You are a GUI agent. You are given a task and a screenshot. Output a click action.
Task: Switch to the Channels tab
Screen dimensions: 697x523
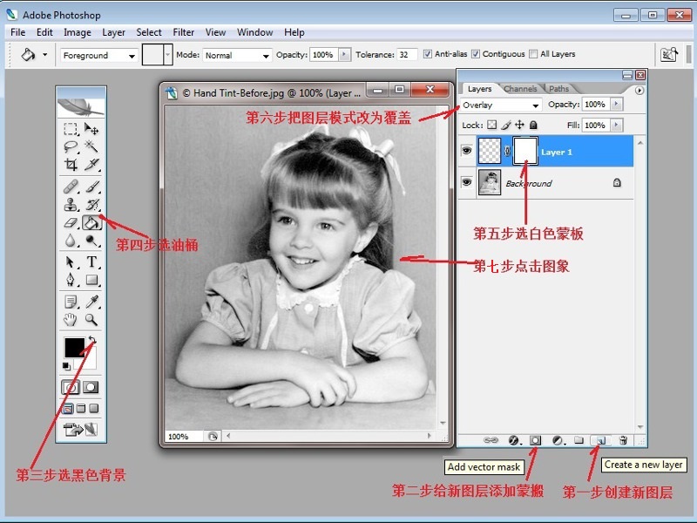pos(520,89)
